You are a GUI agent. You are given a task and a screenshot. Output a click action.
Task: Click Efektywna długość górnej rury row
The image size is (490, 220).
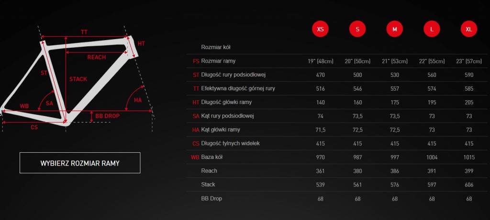pyautogui.click(x=238, y=89)
